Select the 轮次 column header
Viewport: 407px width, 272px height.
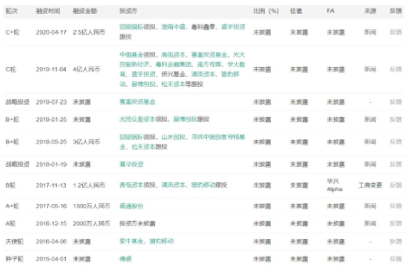(x=12, y=11)
